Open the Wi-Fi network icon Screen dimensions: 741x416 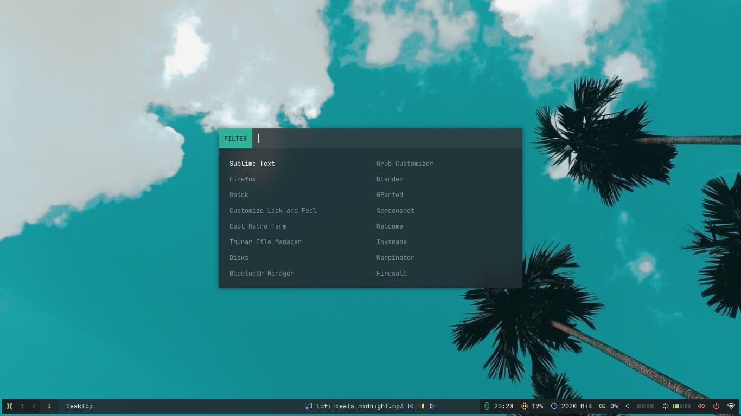(731, 406)
